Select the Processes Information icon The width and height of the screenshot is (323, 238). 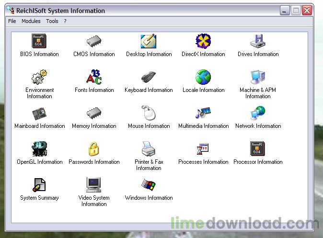click(203, 149)
